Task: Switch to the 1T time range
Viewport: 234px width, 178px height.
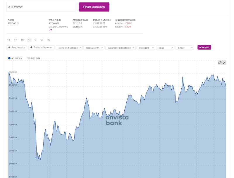Action: coord(9,40)
